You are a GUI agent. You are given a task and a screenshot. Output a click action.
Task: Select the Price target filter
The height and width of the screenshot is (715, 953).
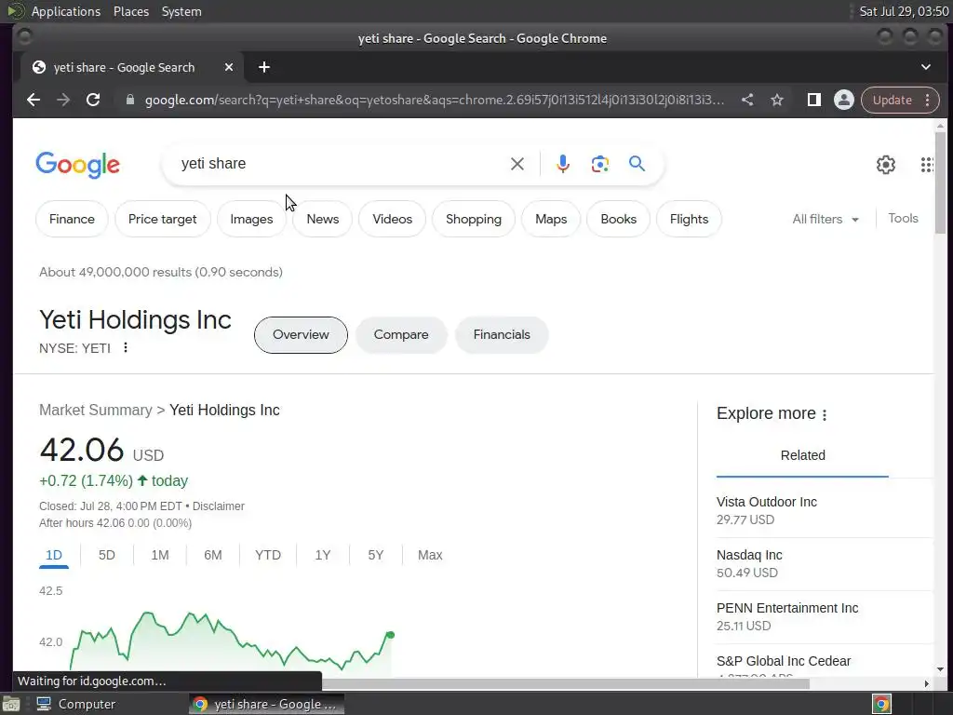click(x=162, y=219)
